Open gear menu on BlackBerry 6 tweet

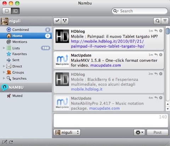coord(161,74)
